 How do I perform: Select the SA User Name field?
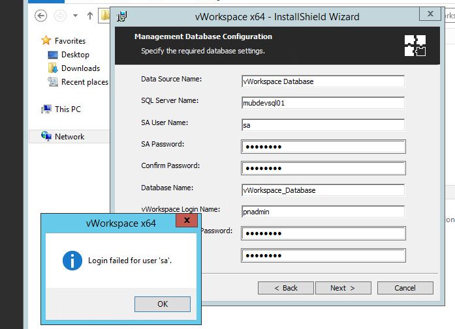pos(323,125)
